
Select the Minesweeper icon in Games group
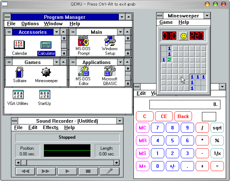click(x=46, y=75)
